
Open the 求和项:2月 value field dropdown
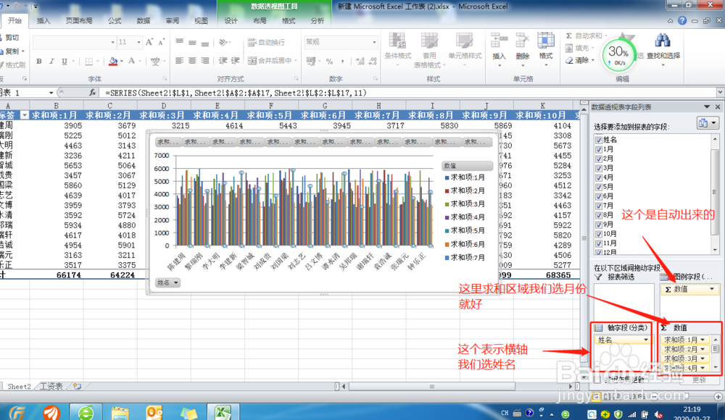703,349
